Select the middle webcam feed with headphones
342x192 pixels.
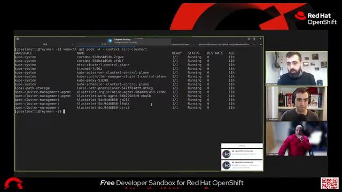click(297, 103)
